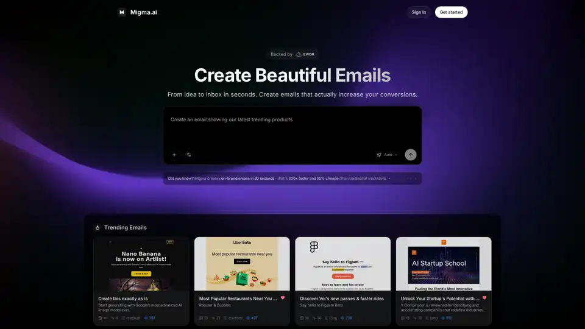Click the Trending Emails flame icon
This screenshot has width=585, height=329.
point(97,227)
